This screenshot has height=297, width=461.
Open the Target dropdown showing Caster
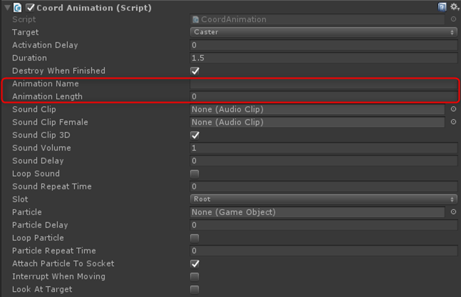click(x=323, y=32)
